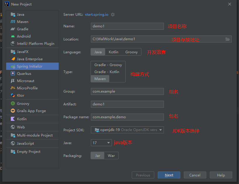Click the SDK folder icon in Project SDK field
239x184 pixels.
[97, 130]
